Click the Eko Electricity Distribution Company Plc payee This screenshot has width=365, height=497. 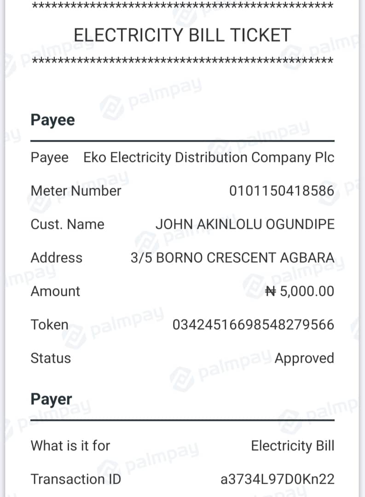(x=209, y=158)
